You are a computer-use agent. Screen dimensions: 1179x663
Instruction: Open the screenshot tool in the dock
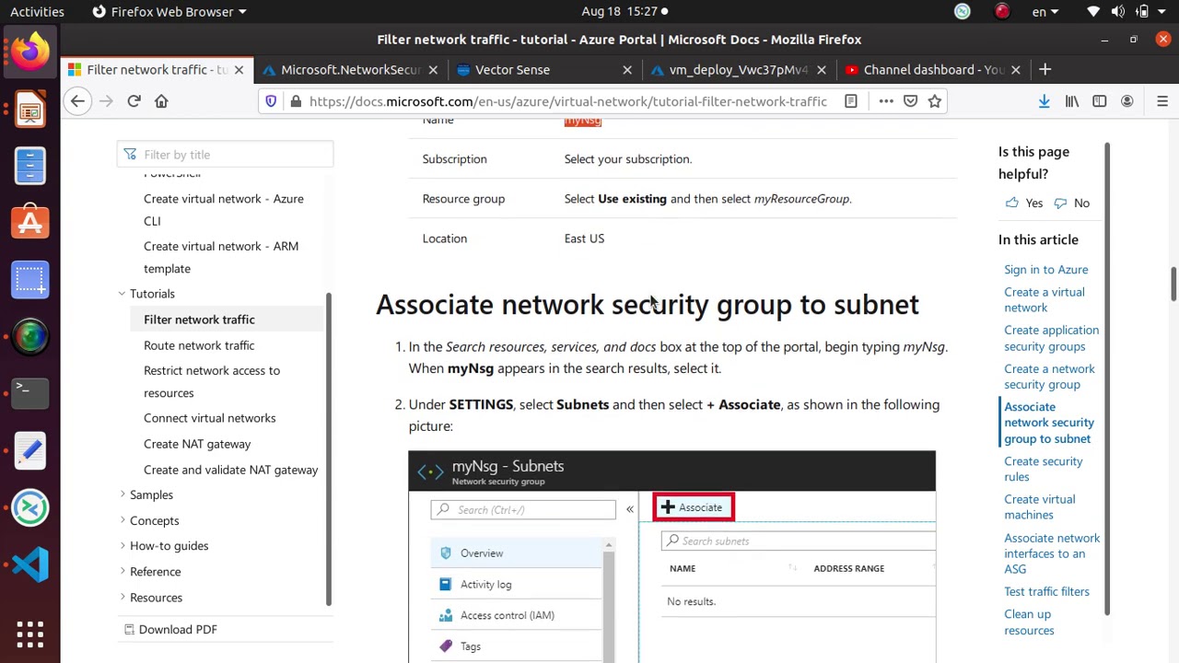click(29, 279)
